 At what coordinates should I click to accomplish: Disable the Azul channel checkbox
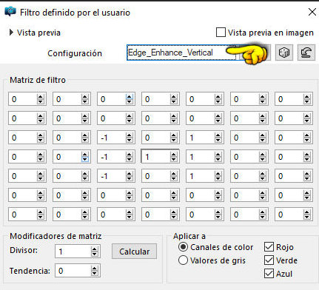(x=269, y=274)
